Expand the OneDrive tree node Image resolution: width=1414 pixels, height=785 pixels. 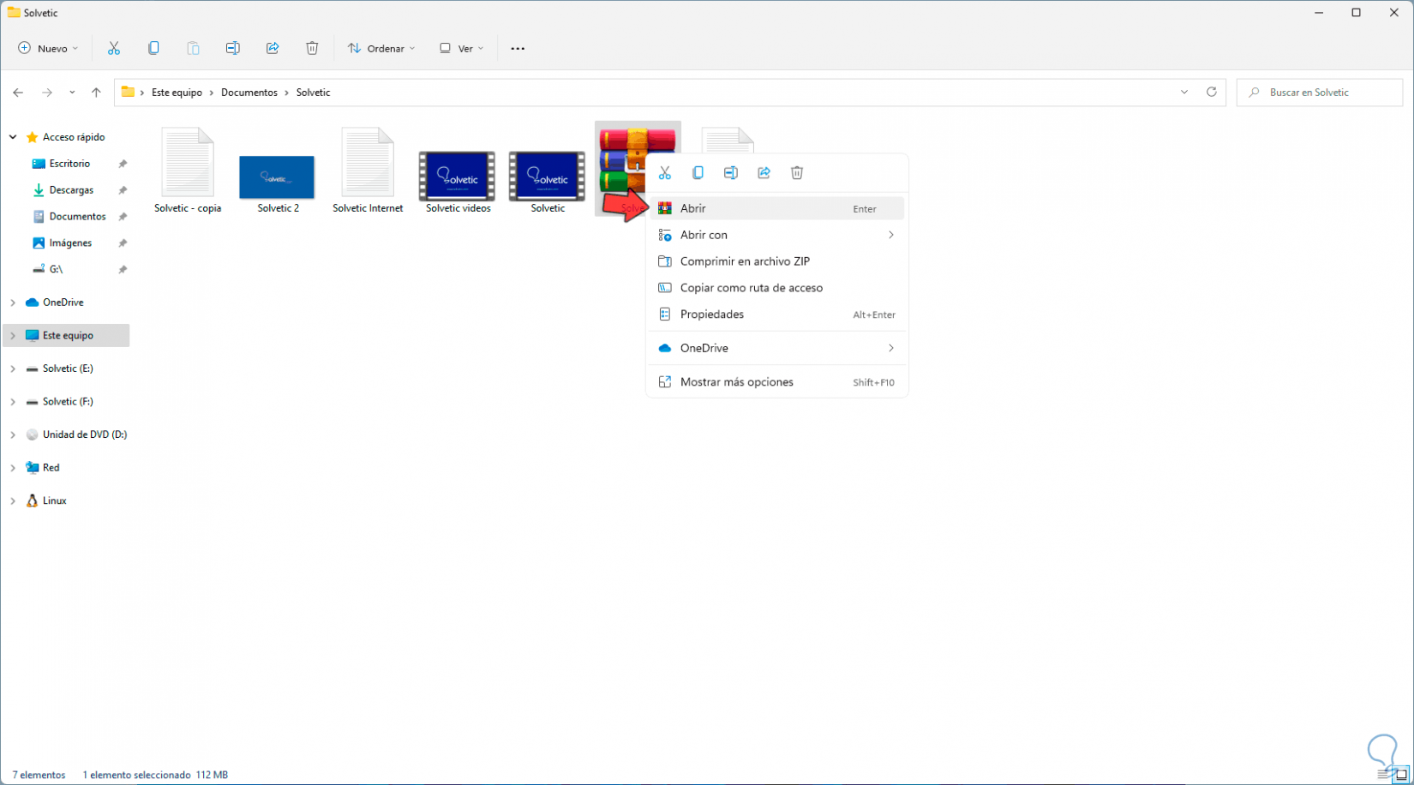[13, 303]
